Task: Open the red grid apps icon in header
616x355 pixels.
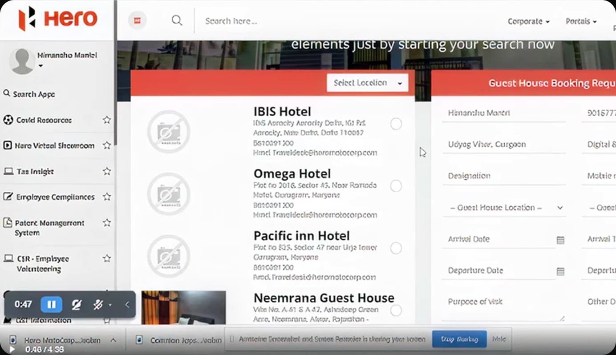Action: click(x=138, y=20)
